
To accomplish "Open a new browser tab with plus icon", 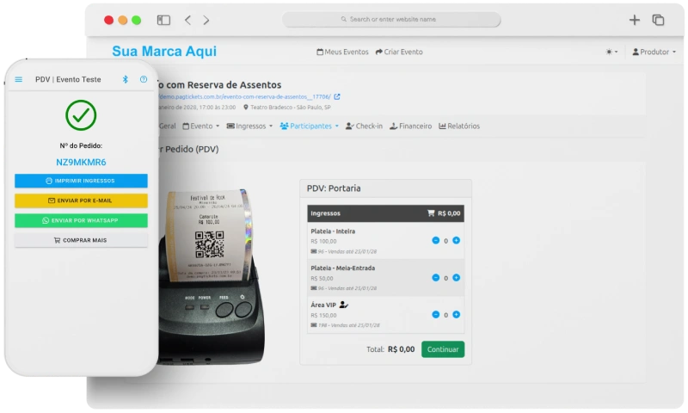I will coord(635,20).
